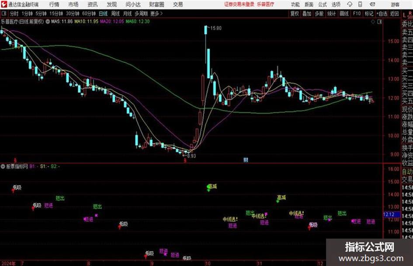The image size is (413, 266).
Task: Expand the 更多 periods dropdown
Action: tap(156, 14)
